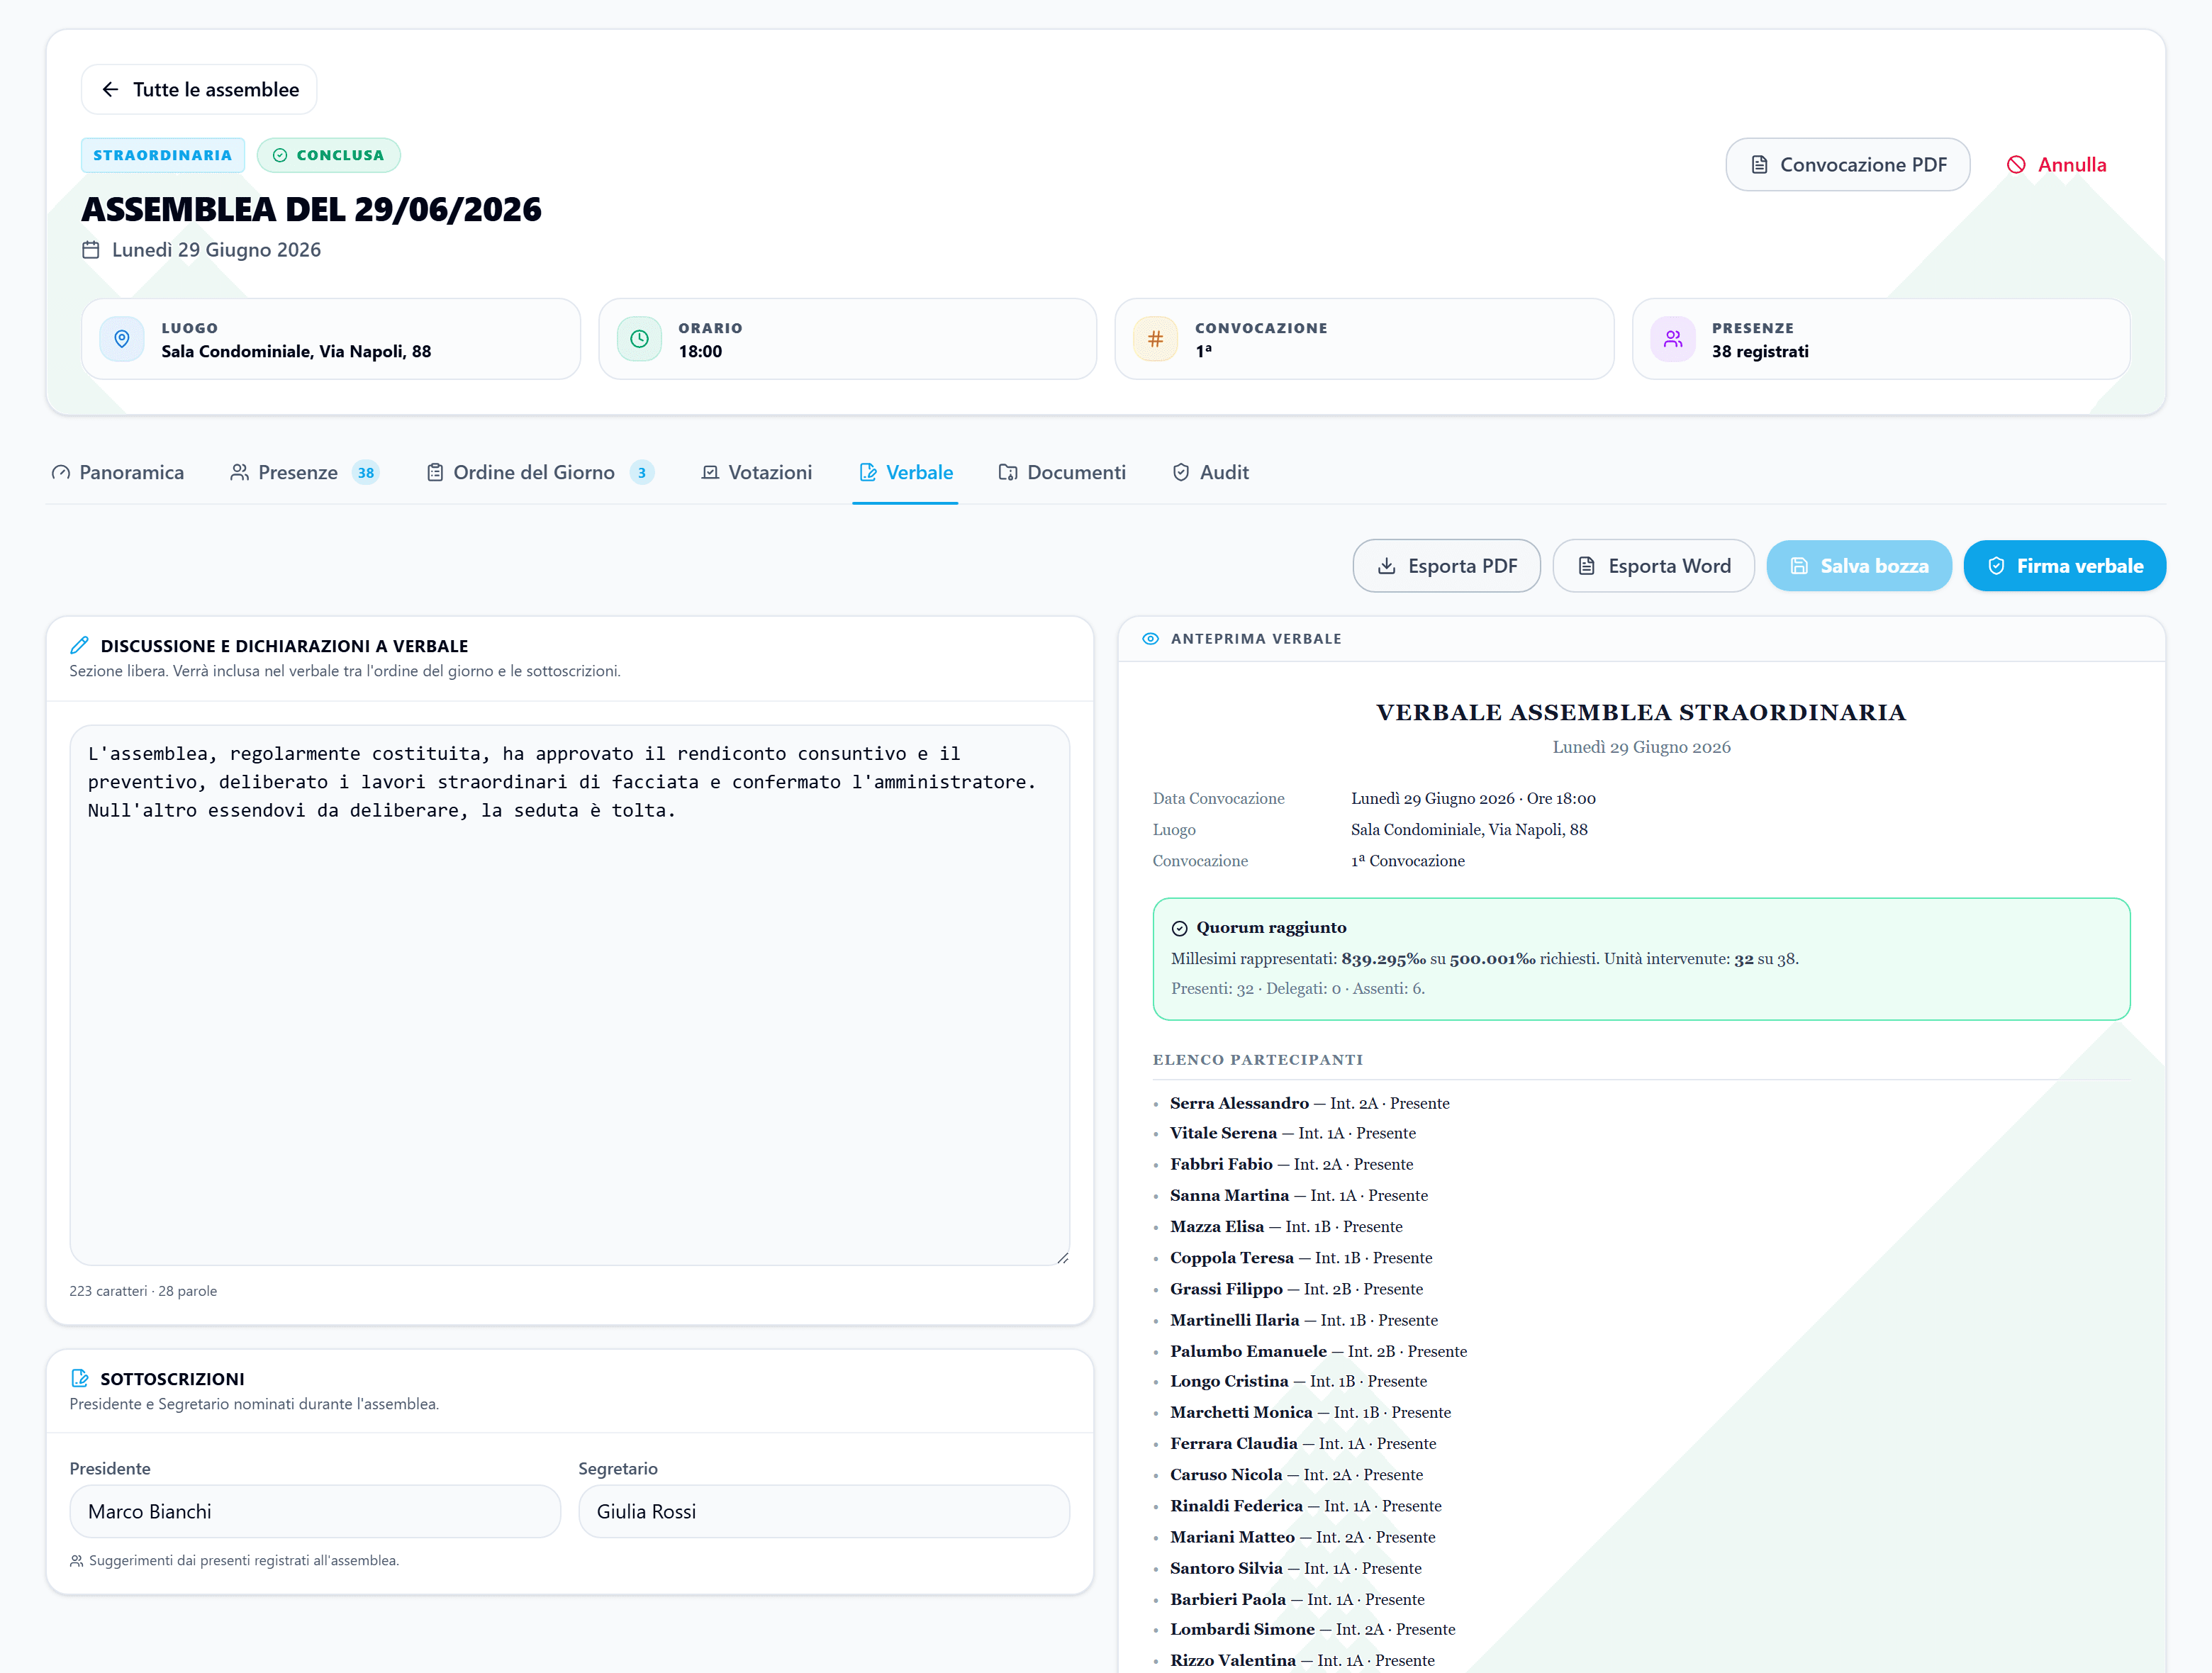This screenshot has width=2212, height=1673.
Task: Click the VERBALE ASSEMBLEA STRAORDINARIA heading
Action: 1641,712
